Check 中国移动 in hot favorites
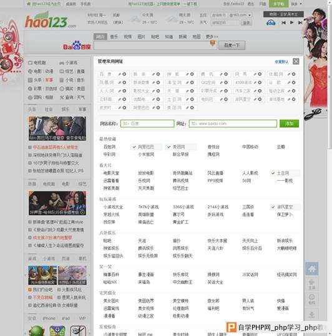Viewport: 332px width, 336px height. [x=250, y=147]
